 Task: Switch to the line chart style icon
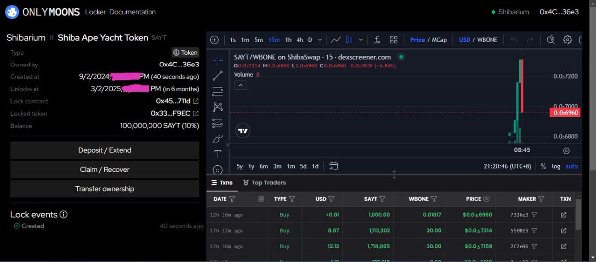tap(336, 40)
